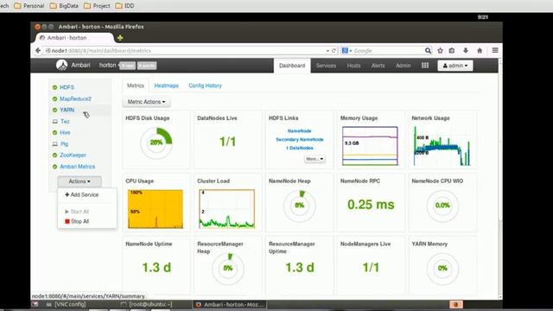Open MapReduce2 service link
Screen dimensions: 553x311
(75, 98)
